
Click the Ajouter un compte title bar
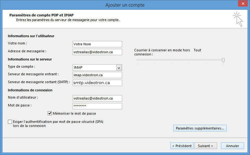(125, 5)
